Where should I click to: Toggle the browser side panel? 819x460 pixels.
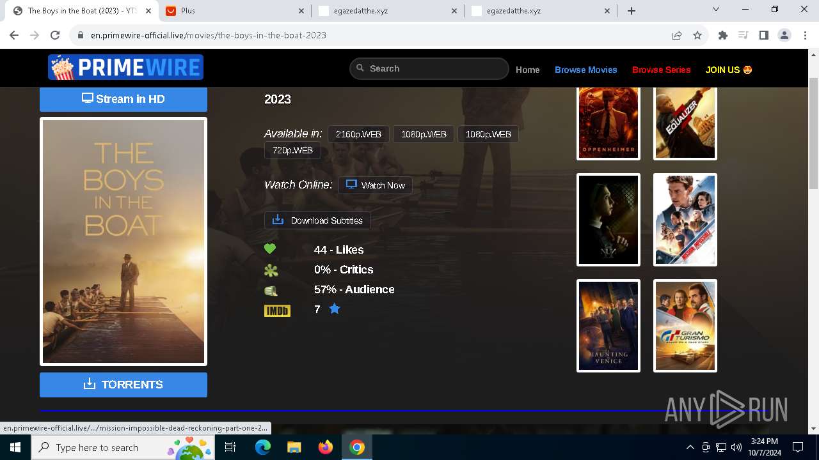click(x=764, y=35)
